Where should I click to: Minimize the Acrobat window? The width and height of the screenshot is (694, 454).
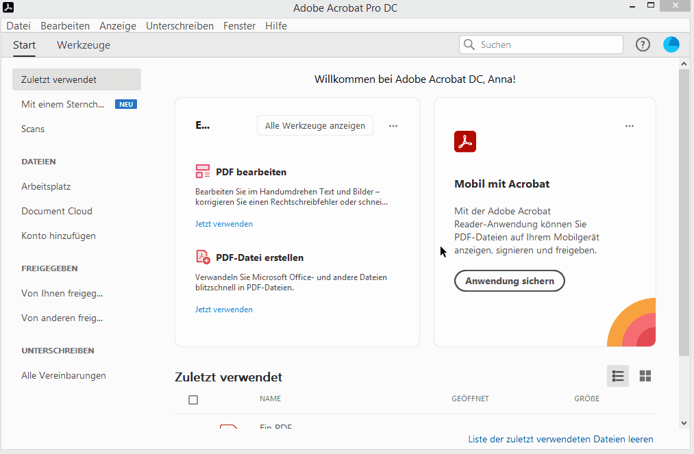(x=632, y=6)
